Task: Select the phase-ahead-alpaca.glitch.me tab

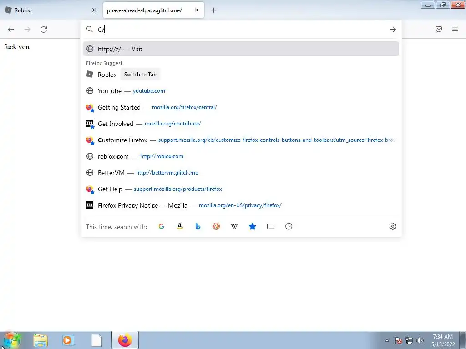Action: click(153, 10)
